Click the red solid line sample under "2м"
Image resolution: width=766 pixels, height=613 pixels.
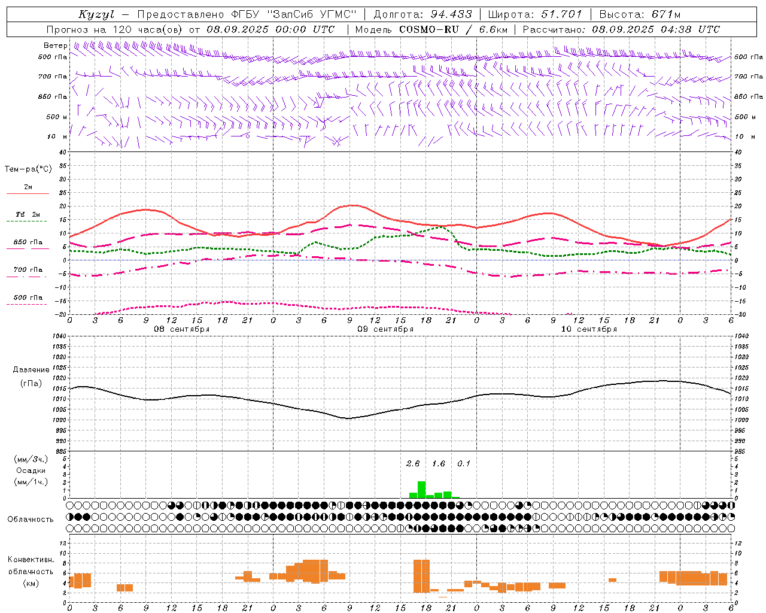point(28,194)
